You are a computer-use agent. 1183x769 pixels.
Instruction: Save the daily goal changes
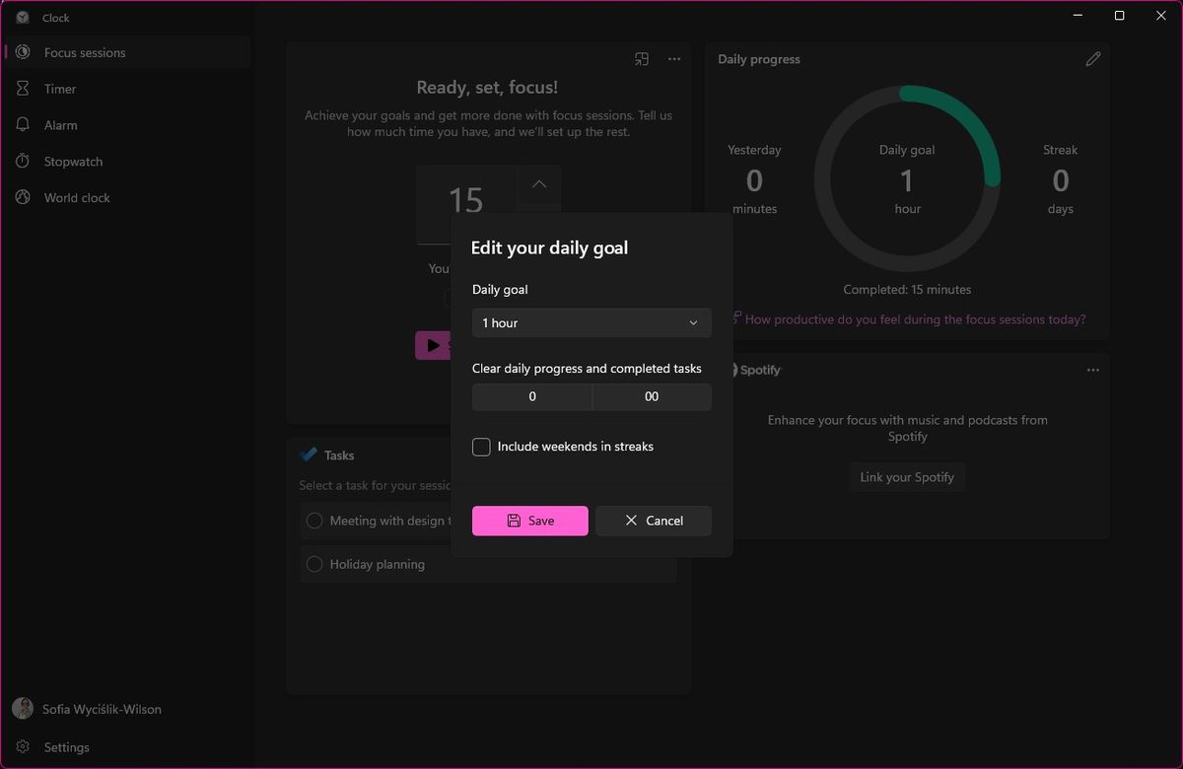pyautogui.click(x=529, y=521)
